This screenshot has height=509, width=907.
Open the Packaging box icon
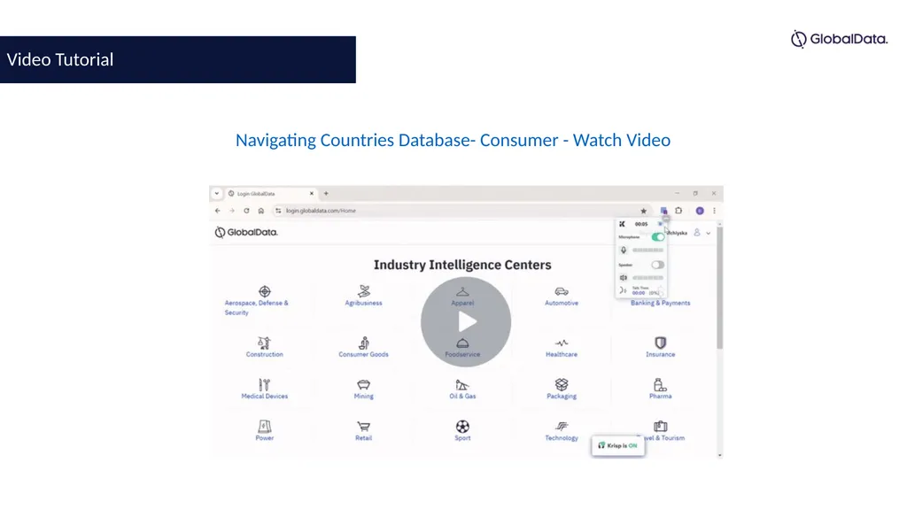pyautogui.click(x=561, y=385)
